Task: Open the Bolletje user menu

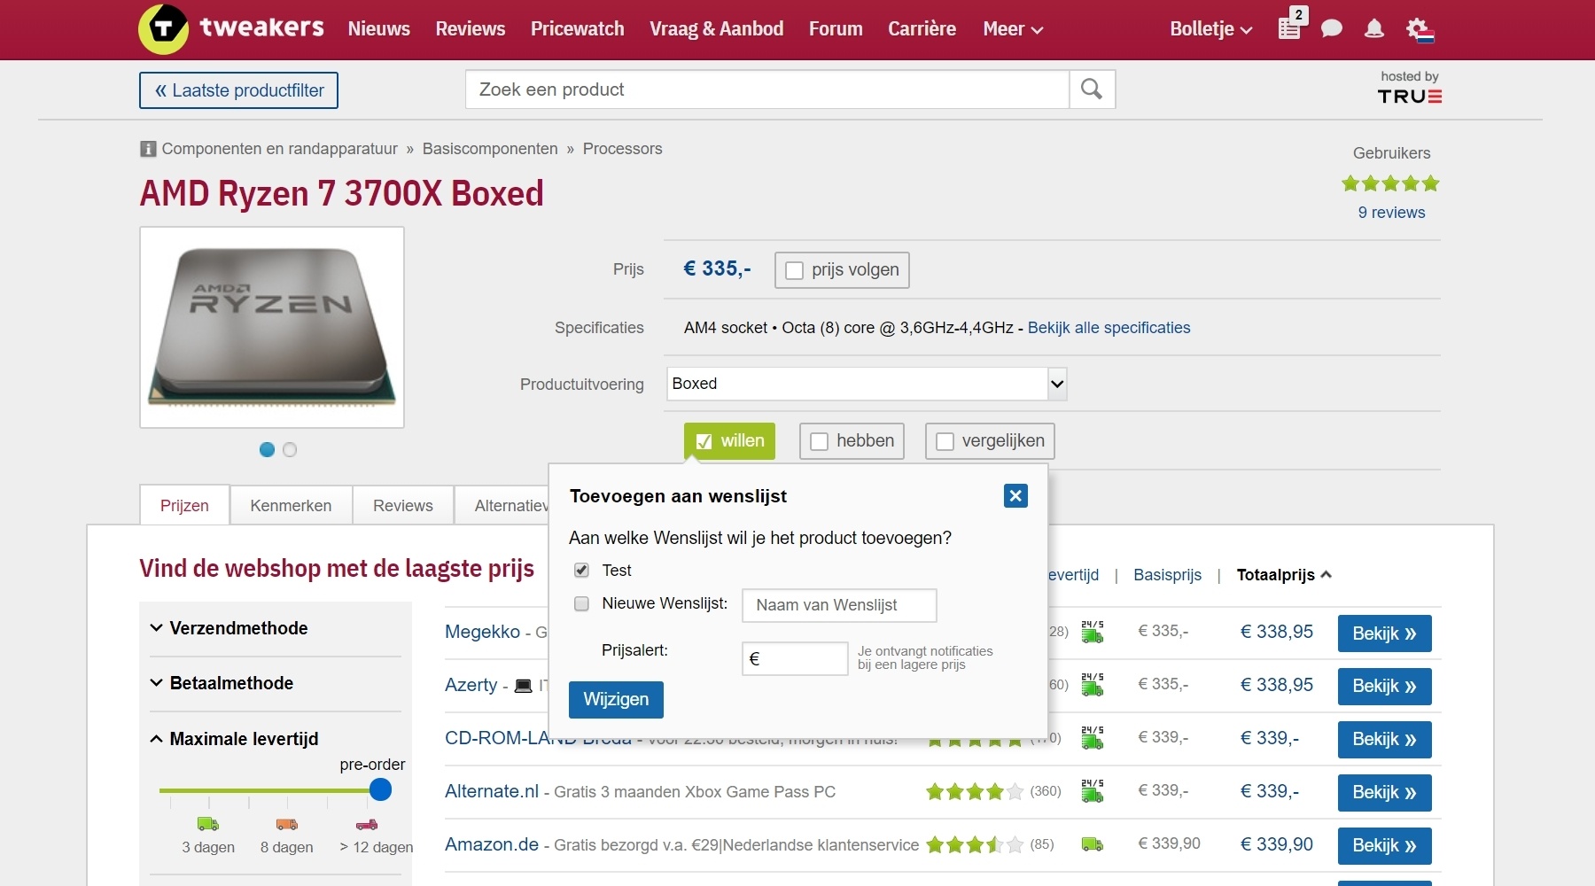Action: pyautogui.click(x=1211, y=29)
